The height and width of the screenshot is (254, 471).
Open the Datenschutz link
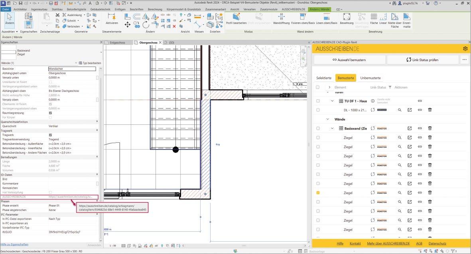click(x=437, y=244)
